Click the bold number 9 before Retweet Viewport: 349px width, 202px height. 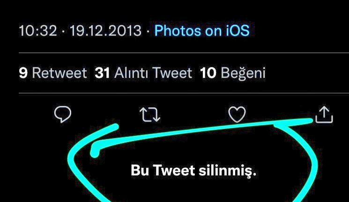click(x=23, y=73)
